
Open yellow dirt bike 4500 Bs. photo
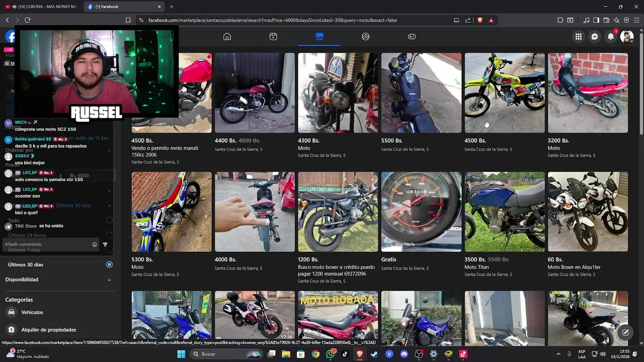pyautogui.click(x=504, y=93)
